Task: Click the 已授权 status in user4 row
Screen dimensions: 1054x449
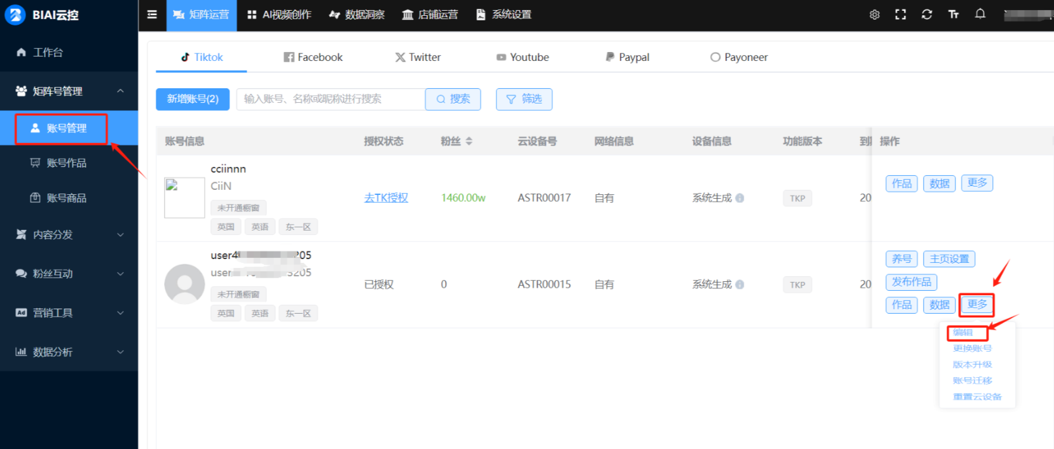Action: click(x=379, y=285)
